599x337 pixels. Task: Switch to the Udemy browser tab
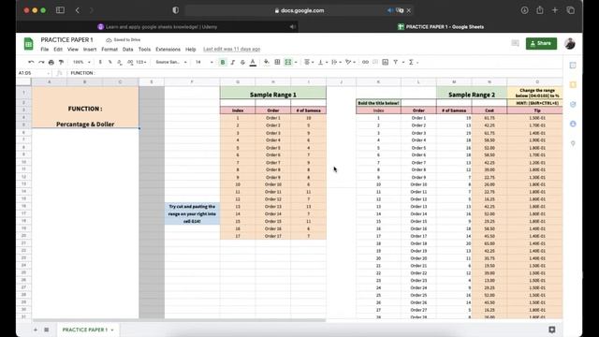(157, 27)
